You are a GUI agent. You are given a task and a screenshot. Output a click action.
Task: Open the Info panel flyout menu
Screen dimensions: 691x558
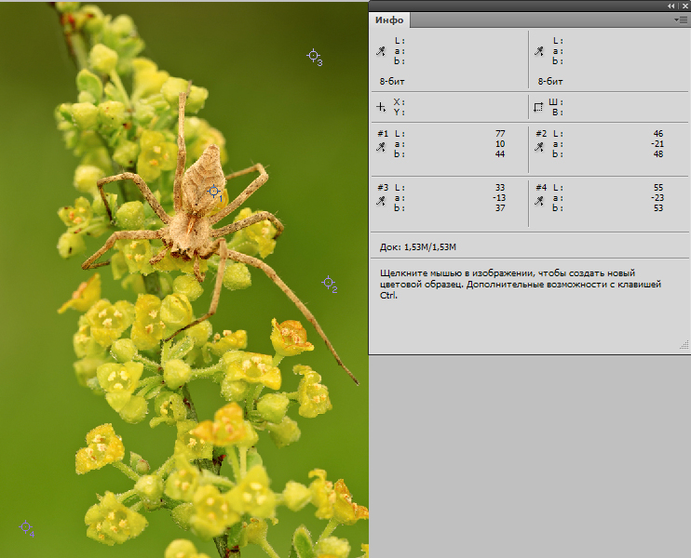[680, 20]
